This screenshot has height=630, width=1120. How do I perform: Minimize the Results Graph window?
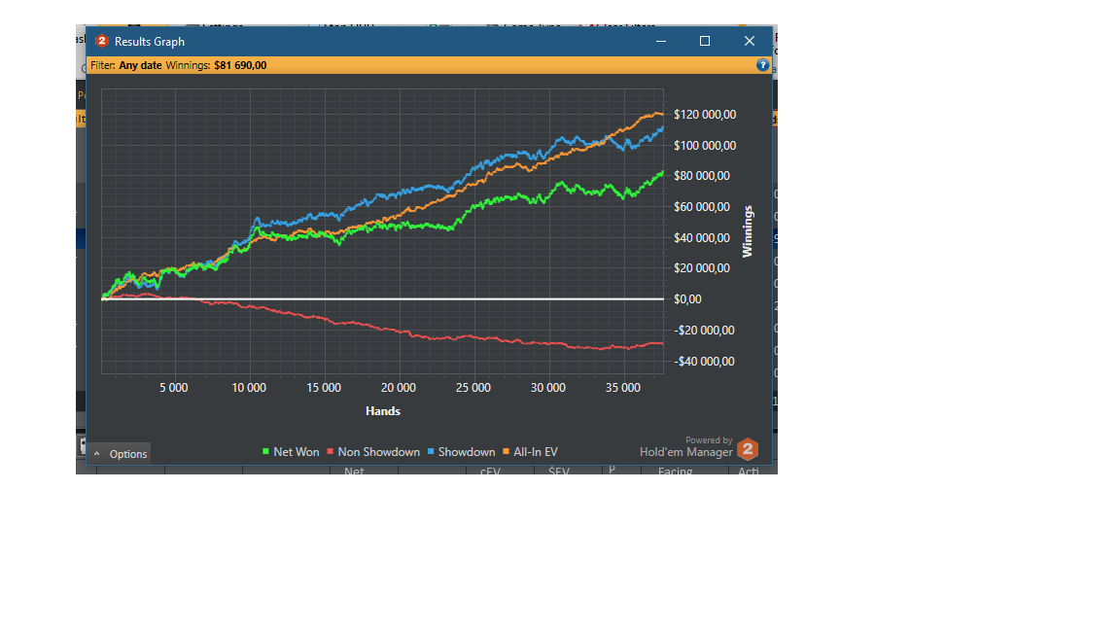pos(661,42)
